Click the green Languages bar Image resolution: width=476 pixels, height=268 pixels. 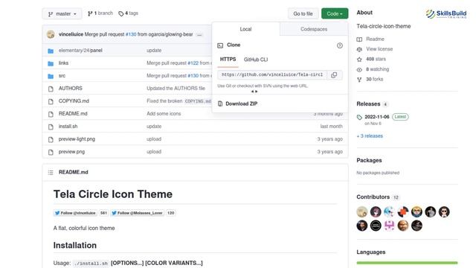pos(407,263)
